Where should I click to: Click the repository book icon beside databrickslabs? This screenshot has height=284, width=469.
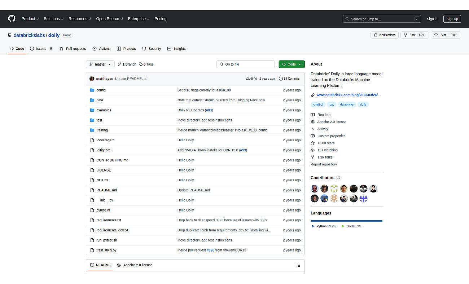(10, 35)
